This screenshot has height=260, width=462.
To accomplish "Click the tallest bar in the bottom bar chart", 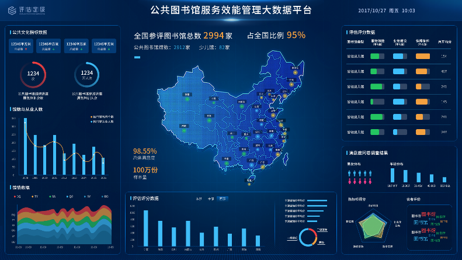I will coord(146,228).
